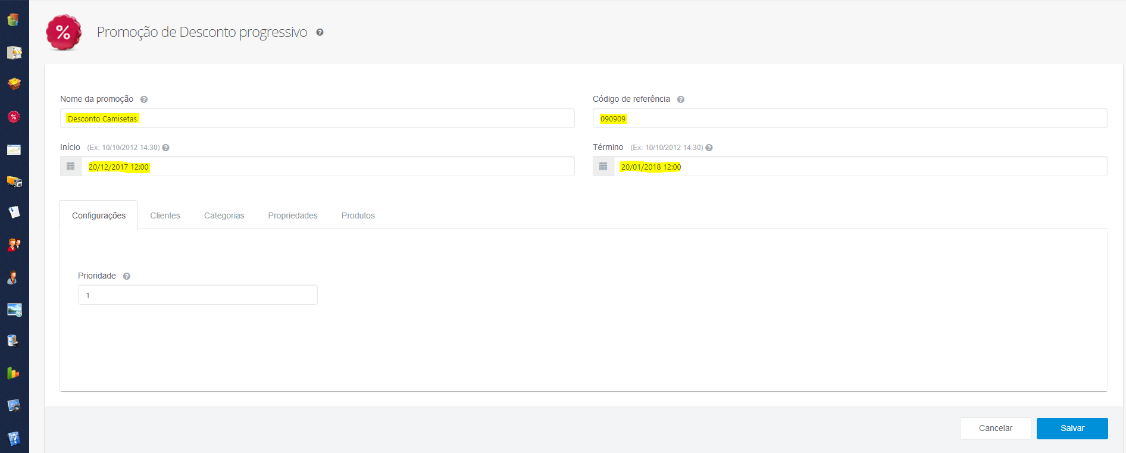Click help icon next to Início example
The width and height of the screenshot is (1126, 453).
point(166,148)
